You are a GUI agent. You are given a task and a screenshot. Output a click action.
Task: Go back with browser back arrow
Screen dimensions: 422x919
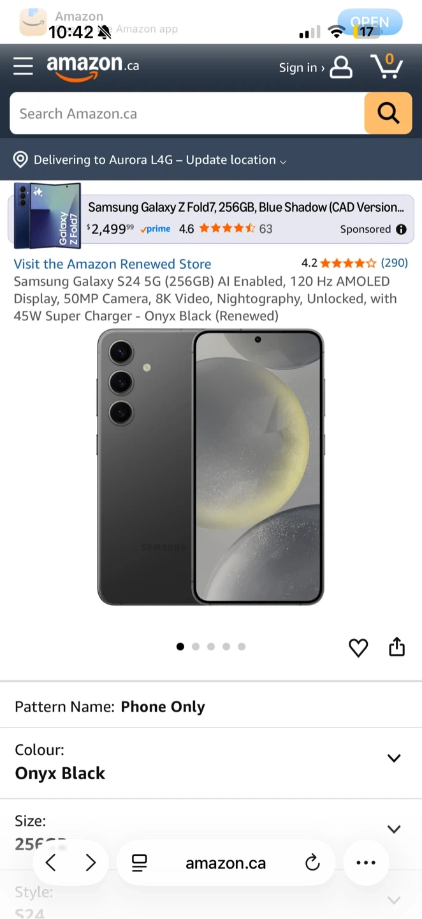[51, 863]
